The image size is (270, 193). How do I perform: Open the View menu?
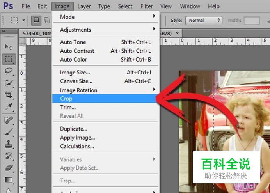(x=166, y=6)
